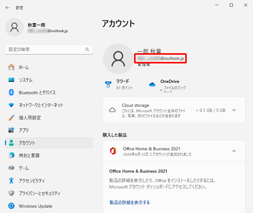253x213 pixels.
Task: Focus the 設定の検索 search box
Action: coord(49,50)
